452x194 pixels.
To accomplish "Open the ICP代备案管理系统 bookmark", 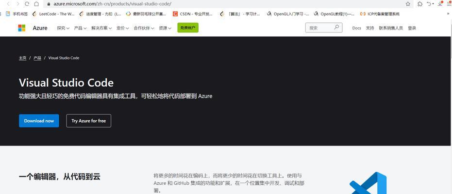I will [x=380, y=14].
